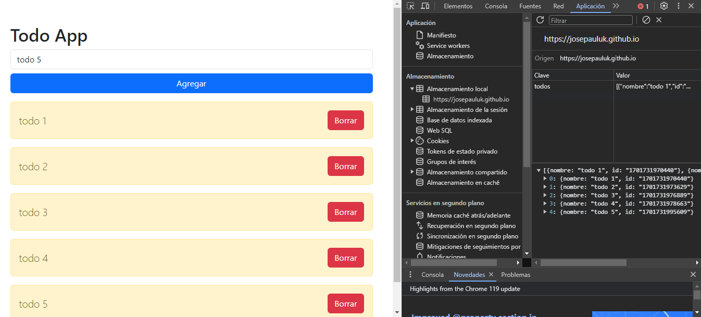
Task: Activate the inspect element picker icon
Action: 410,6
